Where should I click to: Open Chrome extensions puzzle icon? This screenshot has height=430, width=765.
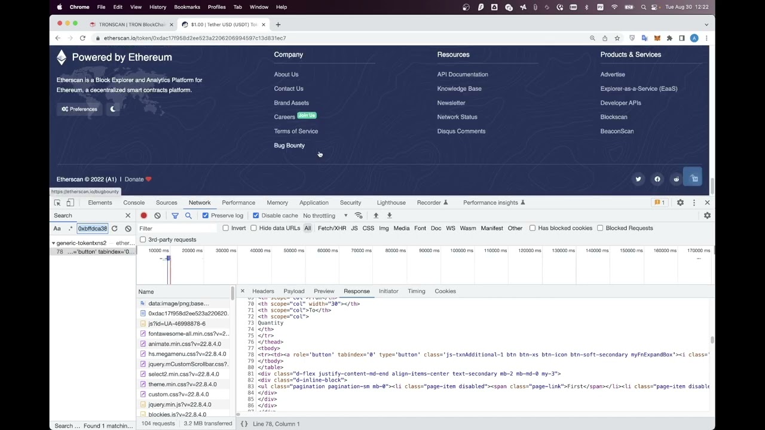[669, 38]
